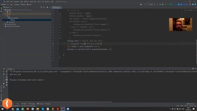Click the Run button in top toolbar
197x111 pixels.
click(x=157, y=4)
